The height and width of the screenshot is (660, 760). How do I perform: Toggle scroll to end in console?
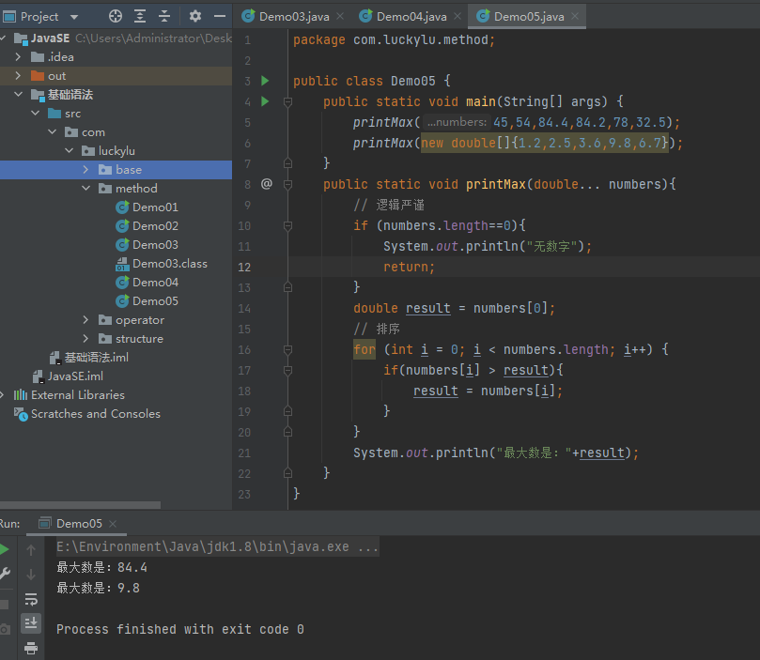point(31,622)
